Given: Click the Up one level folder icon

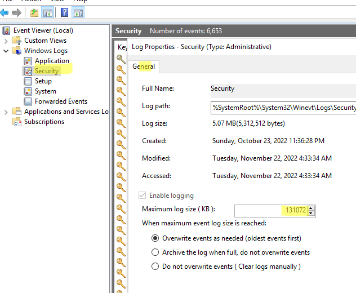Looking at the screenshot, I should pos(34,13).
